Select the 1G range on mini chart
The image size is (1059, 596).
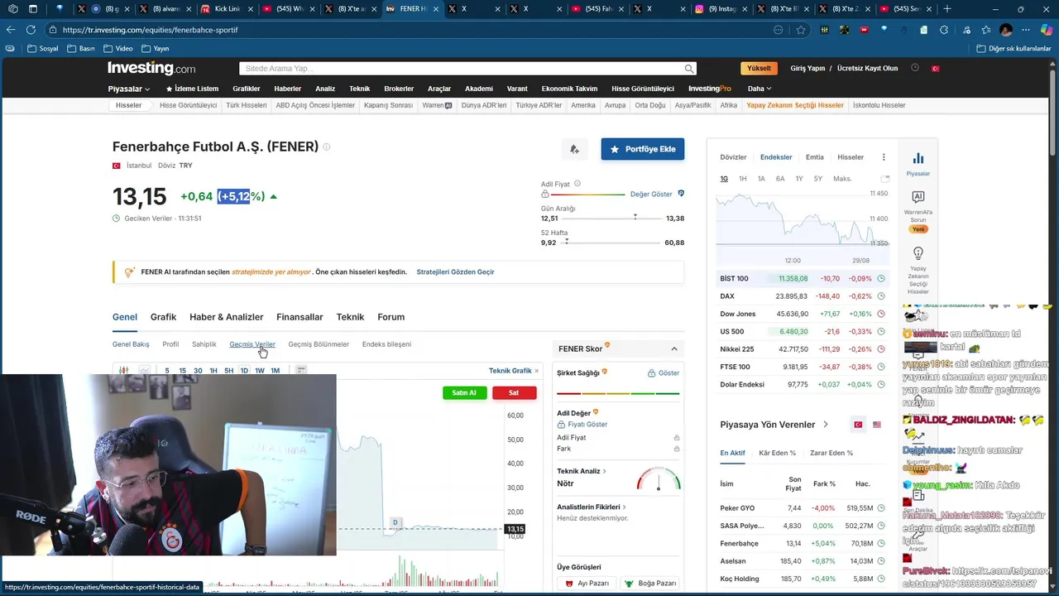pyautogui.click(x=724, y=179)
